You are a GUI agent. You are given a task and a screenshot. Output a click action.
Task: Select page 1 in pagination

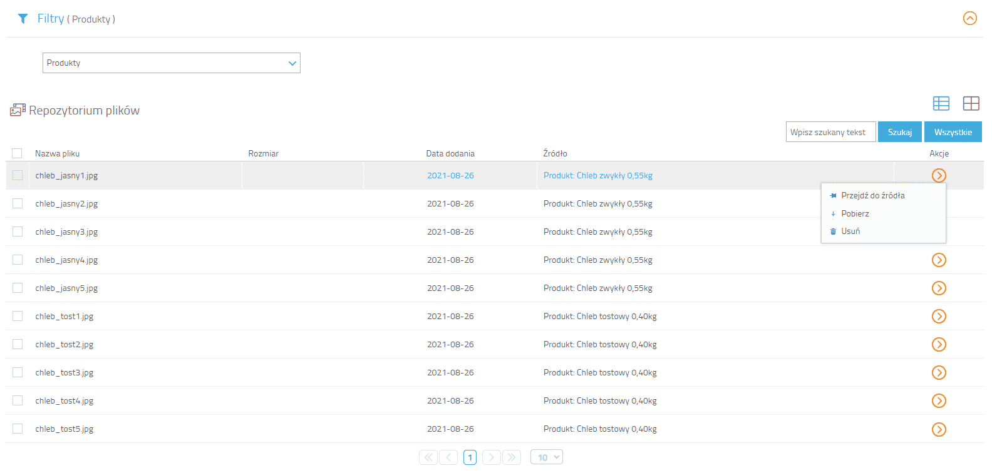[x=470, y=457]
